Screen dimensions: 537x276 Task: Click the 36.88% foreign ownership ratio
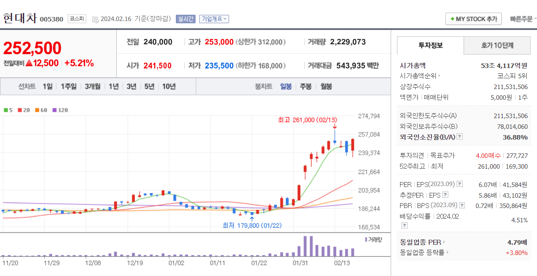(515, 137)
